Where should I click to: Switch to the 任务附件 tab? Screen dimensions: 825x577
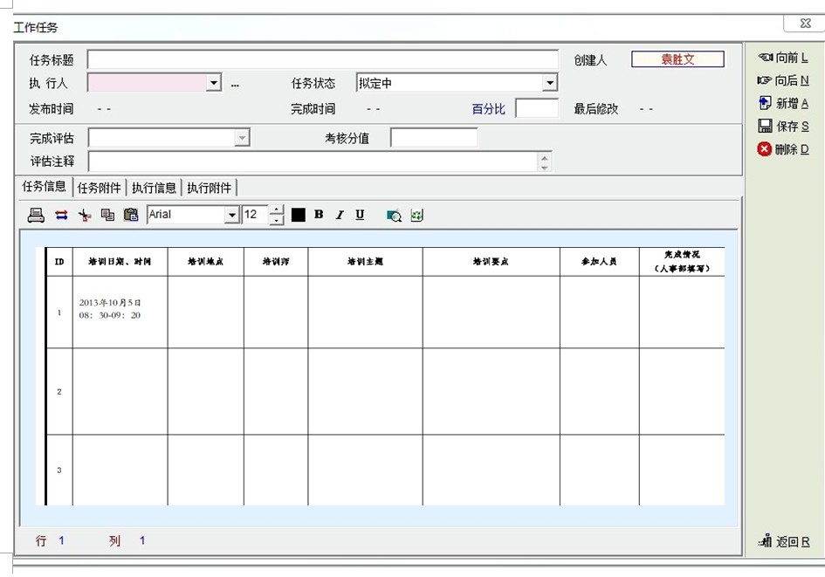click(100, 188)
